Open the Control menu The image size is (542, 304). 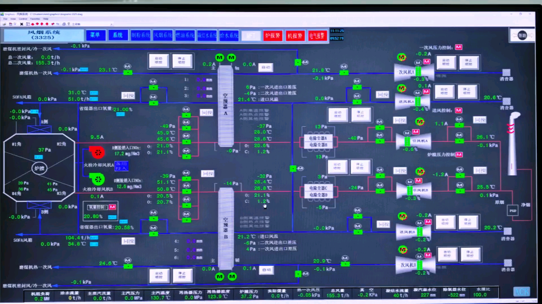point(23,19)
